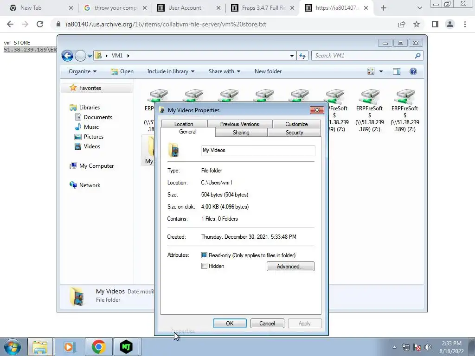This screenshot has height=356, width=475.
Task: Select My Computer in navigation pane
Action: pos(96,166)
